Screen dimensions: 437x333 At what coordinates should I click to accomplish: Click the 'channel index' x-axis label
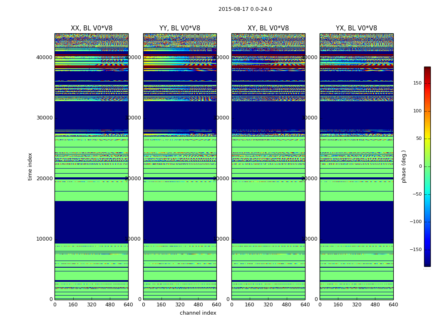pyautogui.click(x=198, y=313)
